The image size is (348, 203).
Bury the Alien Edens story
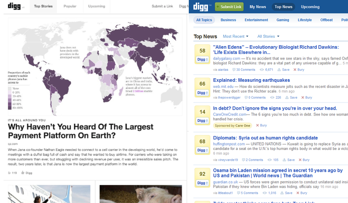coord(299,70)
